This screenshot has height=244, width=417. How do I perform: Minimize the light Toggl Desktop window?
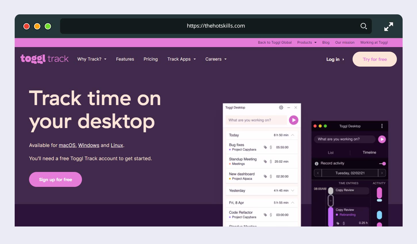click(x=289, y=107)
